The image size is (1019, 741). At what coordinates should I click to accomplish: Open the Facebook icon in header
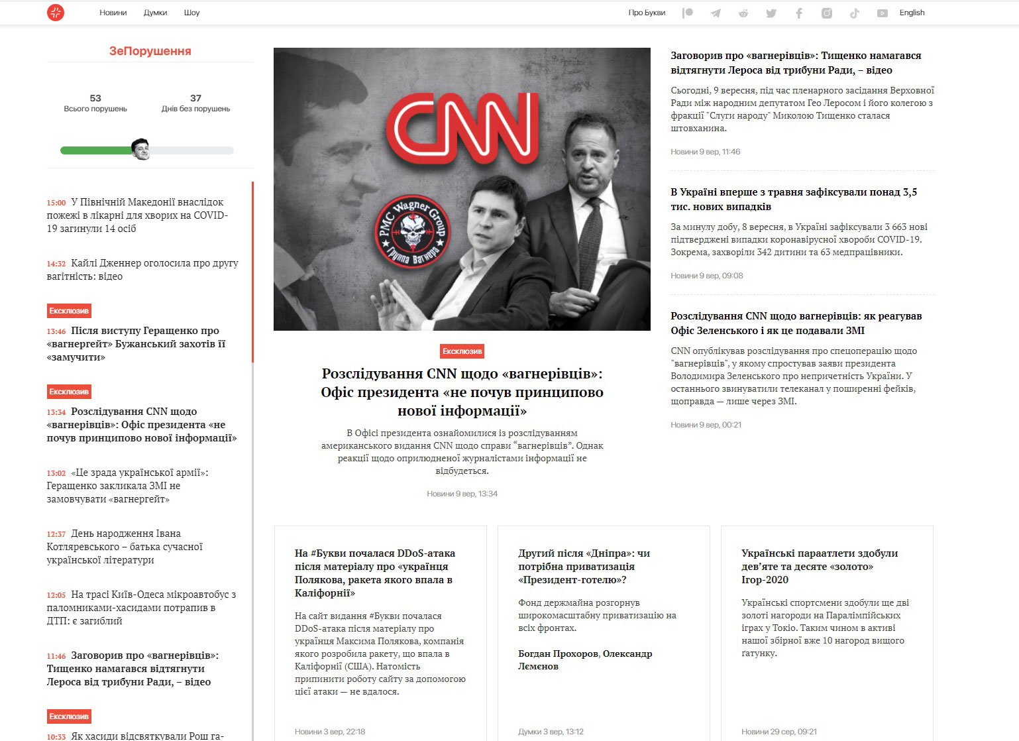[799, 13]
